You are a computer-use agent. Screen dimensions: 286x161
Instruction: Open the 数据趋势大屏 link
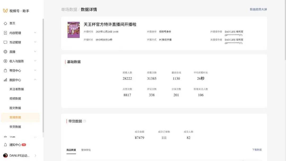pos(258,10)
